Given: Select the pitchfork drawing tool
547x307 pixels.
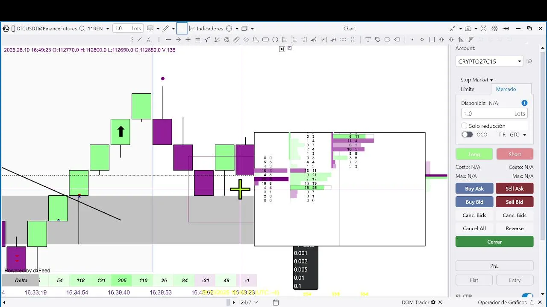Looking at the screenshot, I should (207, 40).
